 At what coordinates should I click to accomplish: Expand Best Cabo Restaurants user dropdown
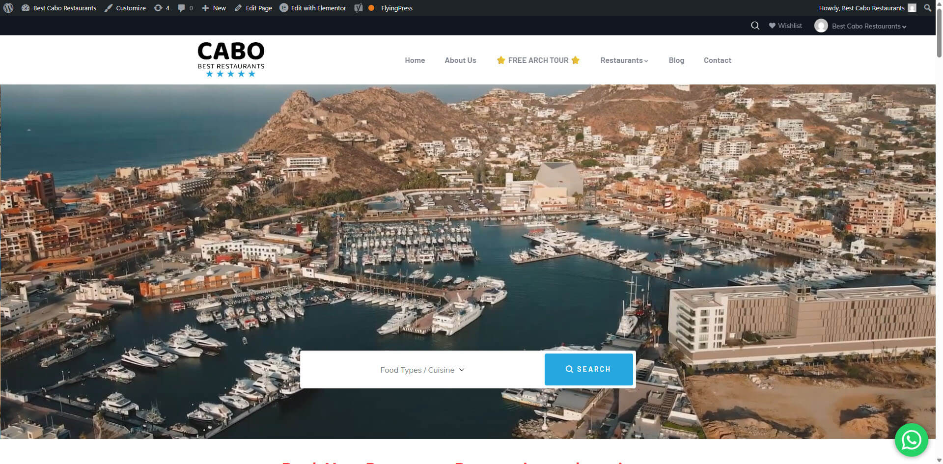869,26
